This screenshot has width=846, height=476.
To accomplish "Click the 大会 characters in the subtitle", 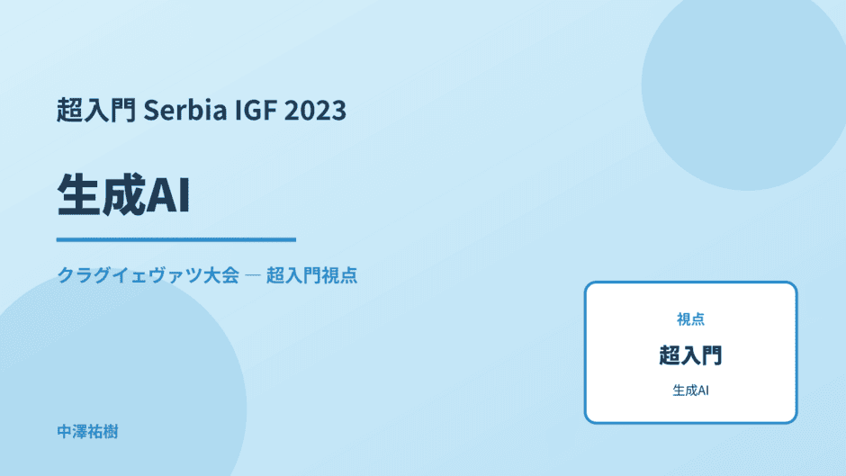I will click(x=220, y=275).
